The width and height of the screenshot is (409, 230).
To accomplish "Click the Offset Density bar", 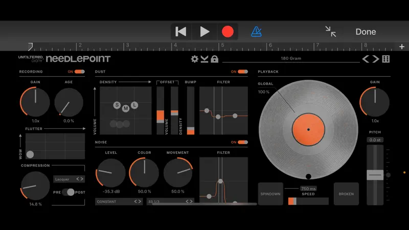I will (x=174, y=110).
